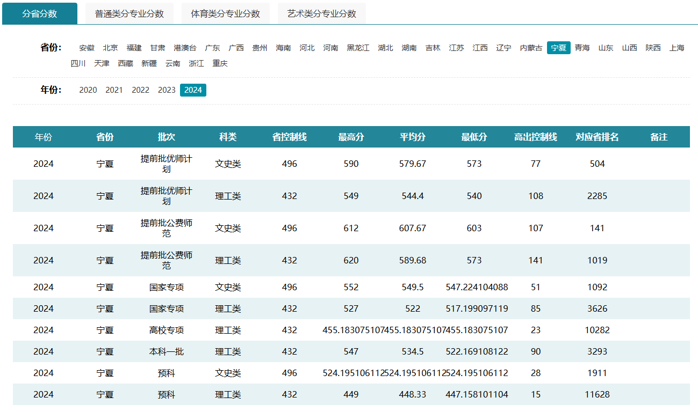698x412 pixels.
Task: Click the highlighted 宁夏 province
Action: point(558,48)
